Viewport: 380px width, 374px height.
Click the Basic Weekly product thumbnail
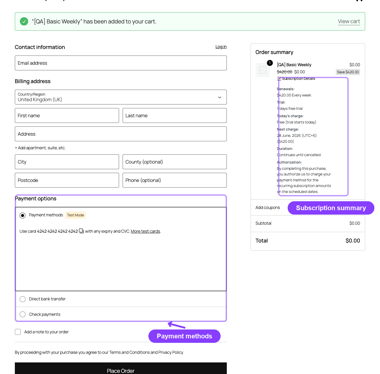[263, 70]
